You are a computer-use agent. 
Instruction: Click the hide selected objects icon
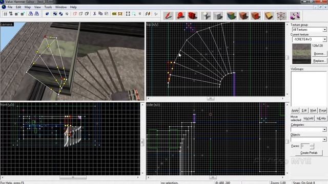coord(75,14)
